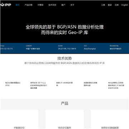
Task: Click the IP address 219.132.130.175
Action: (x=6, y=49)
